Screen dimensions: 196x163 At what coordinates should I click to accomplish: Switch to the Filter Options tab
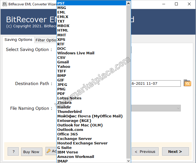46,40
